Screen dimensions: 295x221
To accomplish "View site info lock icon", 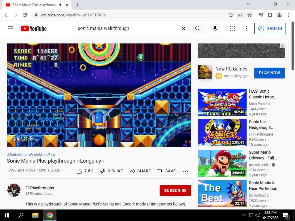I will pyautogui.click(x=36, y=15).
